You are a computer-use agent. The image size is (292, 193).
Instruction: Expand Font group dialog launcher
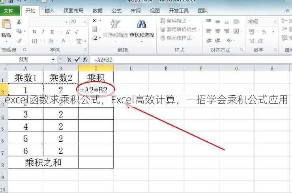(x=85, y=50)
